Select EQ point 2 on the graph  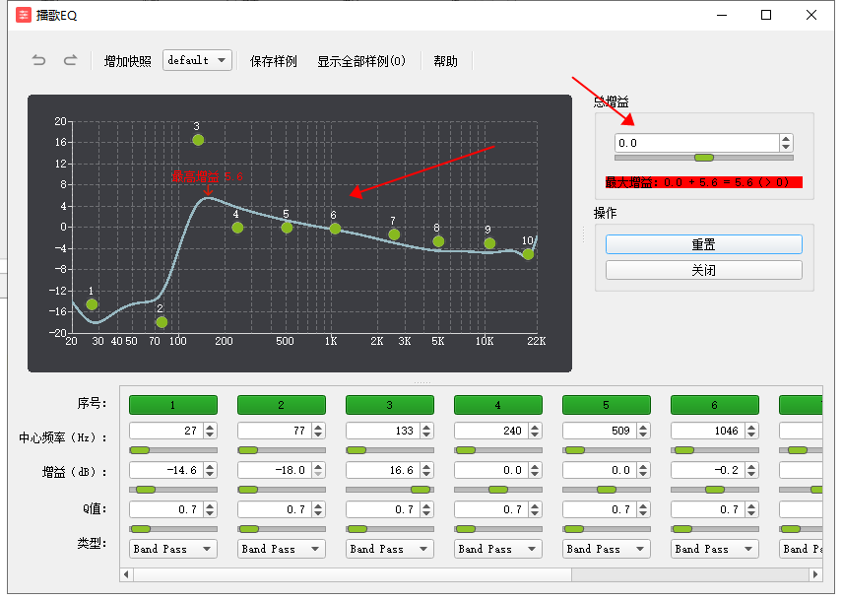coord(162,322)
